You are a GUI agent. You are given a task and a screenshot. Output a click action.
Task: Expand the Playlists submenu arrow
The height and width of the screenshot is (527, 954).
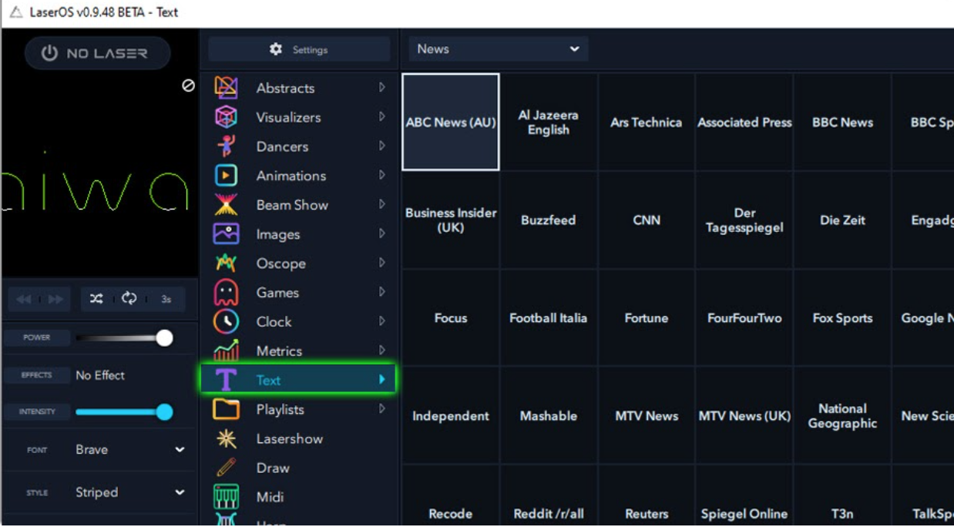pos(382,409)
